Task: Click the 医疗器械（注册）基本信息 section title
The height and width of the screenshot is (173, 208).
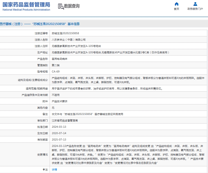Action: (40, 24)
